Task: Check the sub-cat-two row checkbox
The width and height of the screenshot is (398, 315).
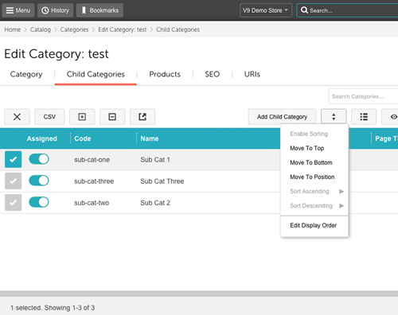Action: (13, 202)
